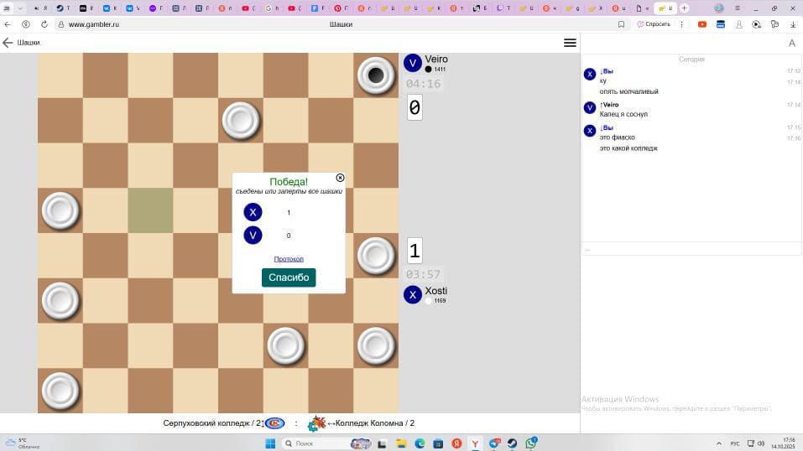Open the Протокол link in dialog
The height and width of the screenshot is (451, 803).
tap(289, 259)
